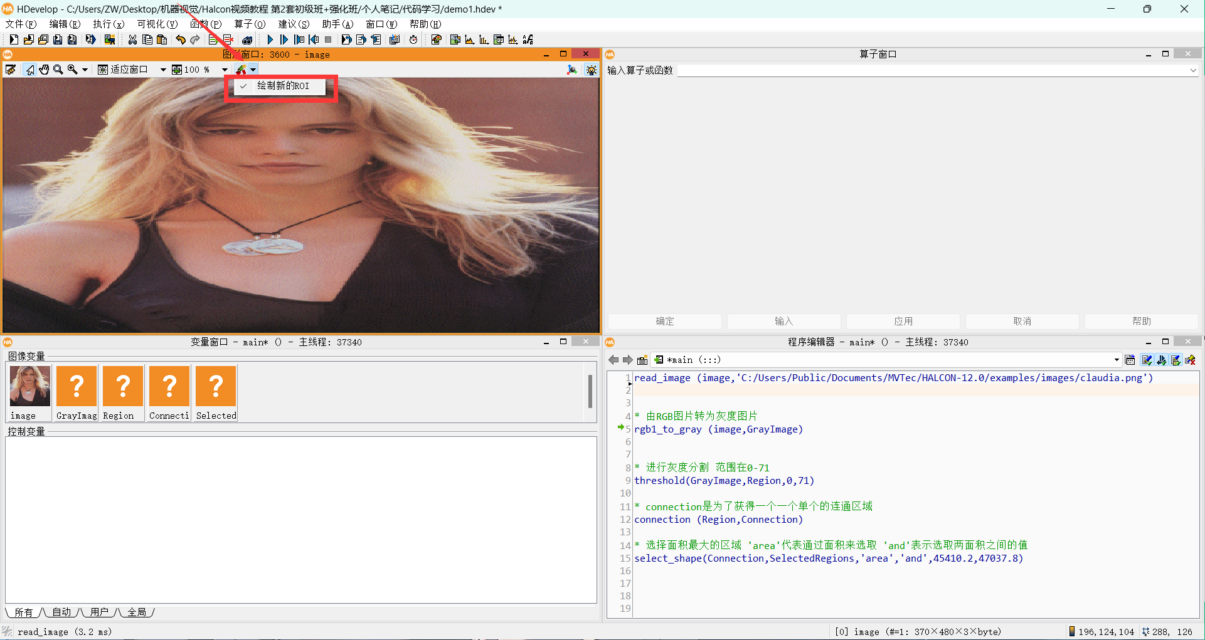Open the 适应窗口 size dropdown
The height and width of the screenshot is (640, 1205).
point(162,70)
